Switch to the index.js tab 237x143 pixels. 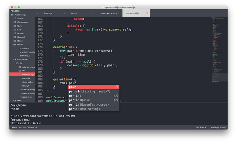click(48, 13)
